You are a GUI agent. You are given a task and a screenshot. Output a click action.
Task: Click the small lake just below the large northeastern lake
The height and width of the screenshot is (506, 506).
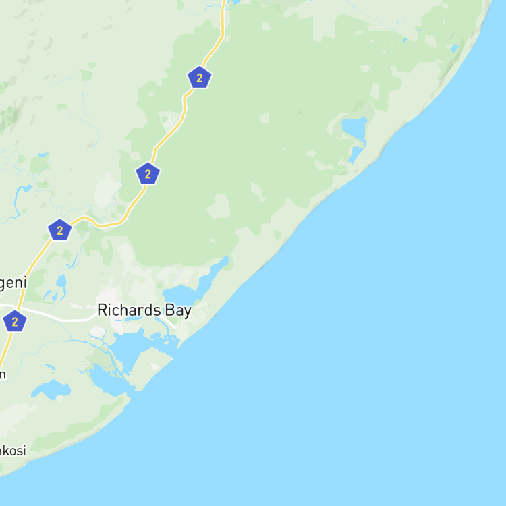(356, 155)
